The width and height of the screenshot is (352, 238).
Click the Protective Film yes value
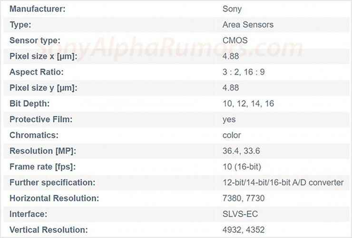point(229,120)
